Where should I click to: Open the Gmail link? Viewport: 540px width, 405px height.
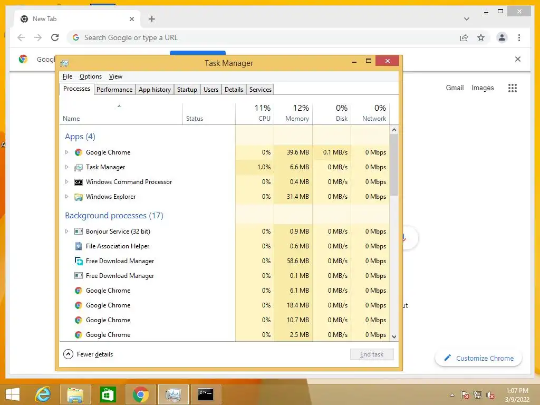pos(455,88)
